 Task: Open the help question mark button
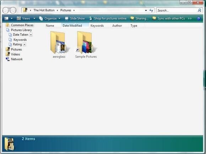pos(199,18)
